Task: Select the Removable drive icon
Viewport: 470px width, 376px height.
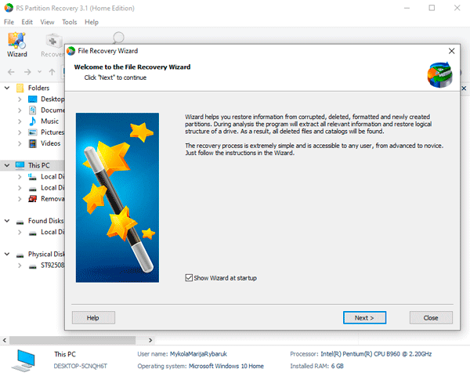Action: point(32,199)
